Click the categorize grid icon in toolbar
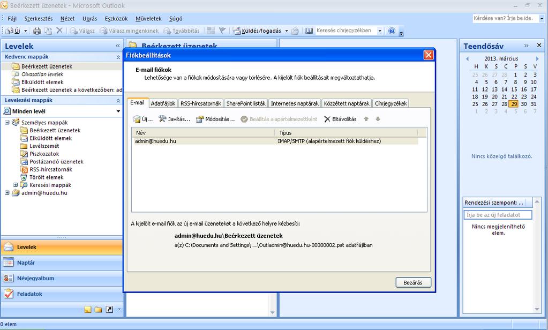 point(211,31)
